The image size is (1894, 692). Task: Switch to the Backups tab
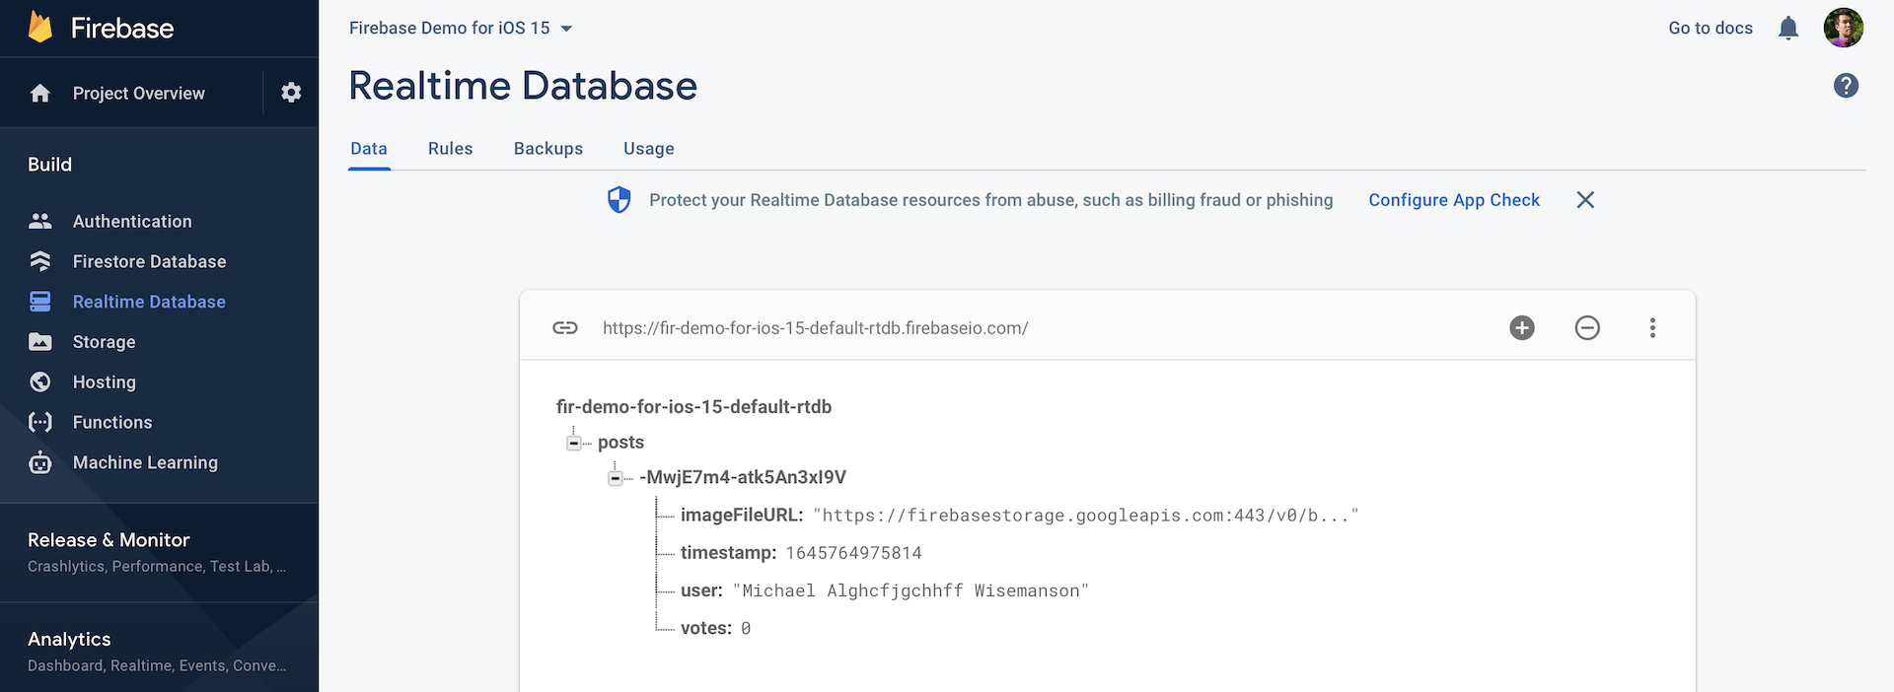[547, 149]
